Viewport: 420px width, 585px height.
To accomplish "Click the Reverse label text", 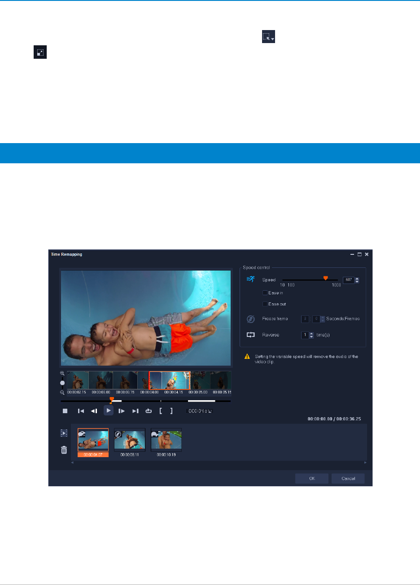I will coord(271,335).
